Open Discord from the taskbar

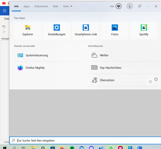point(91,147)
